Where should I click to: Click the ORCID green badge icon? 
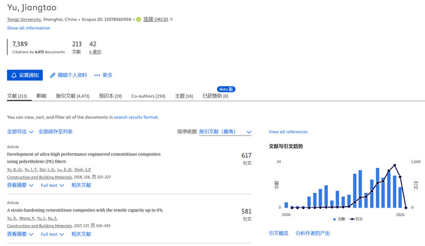point(138,20)
